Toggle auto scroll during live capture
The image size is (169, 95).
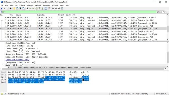[x=46, y=8]
